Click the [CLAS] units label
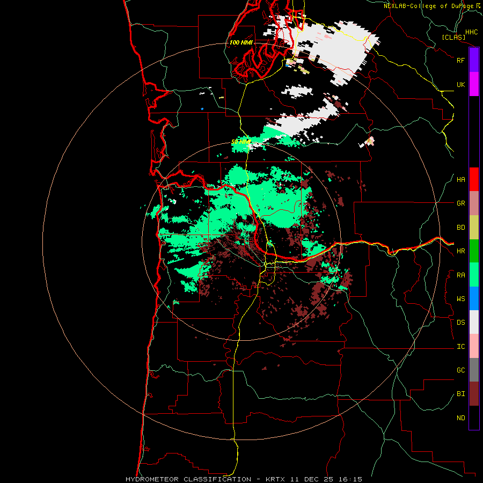The height and width of the screenshot is (483, 483). [453, 38]
